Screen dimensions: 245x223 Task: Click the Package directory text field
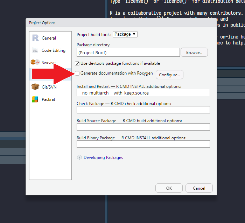pyautogui.click(x=128, y=53)
